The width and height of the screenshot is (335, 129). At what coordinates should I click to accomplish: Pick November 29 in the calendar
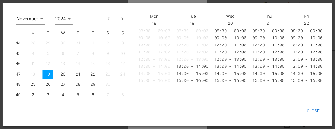point(93,84)
